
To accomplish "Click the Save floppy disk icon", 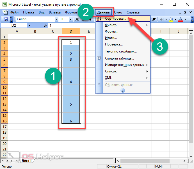I will point(6,19).
